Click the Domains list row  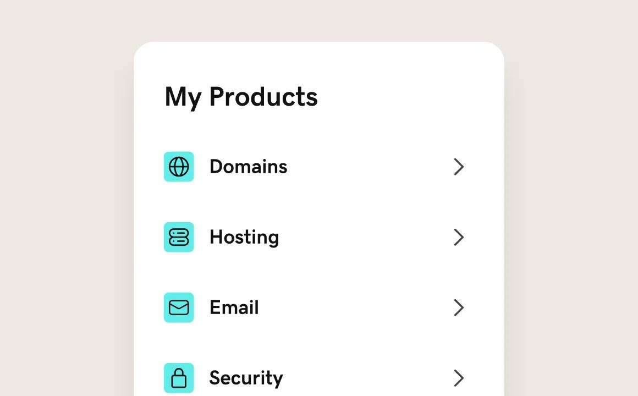(x=313, y=167)
